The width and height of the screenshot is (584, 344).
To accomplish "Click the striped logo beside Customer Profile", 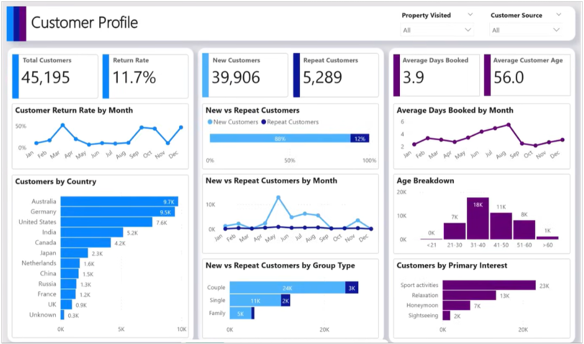I will [16, 24].
